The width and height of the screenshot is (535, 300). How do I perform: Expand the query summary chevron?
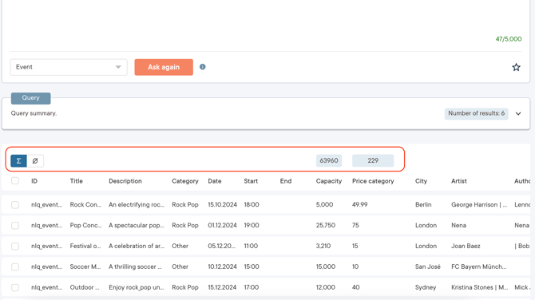tap(518, 113)
